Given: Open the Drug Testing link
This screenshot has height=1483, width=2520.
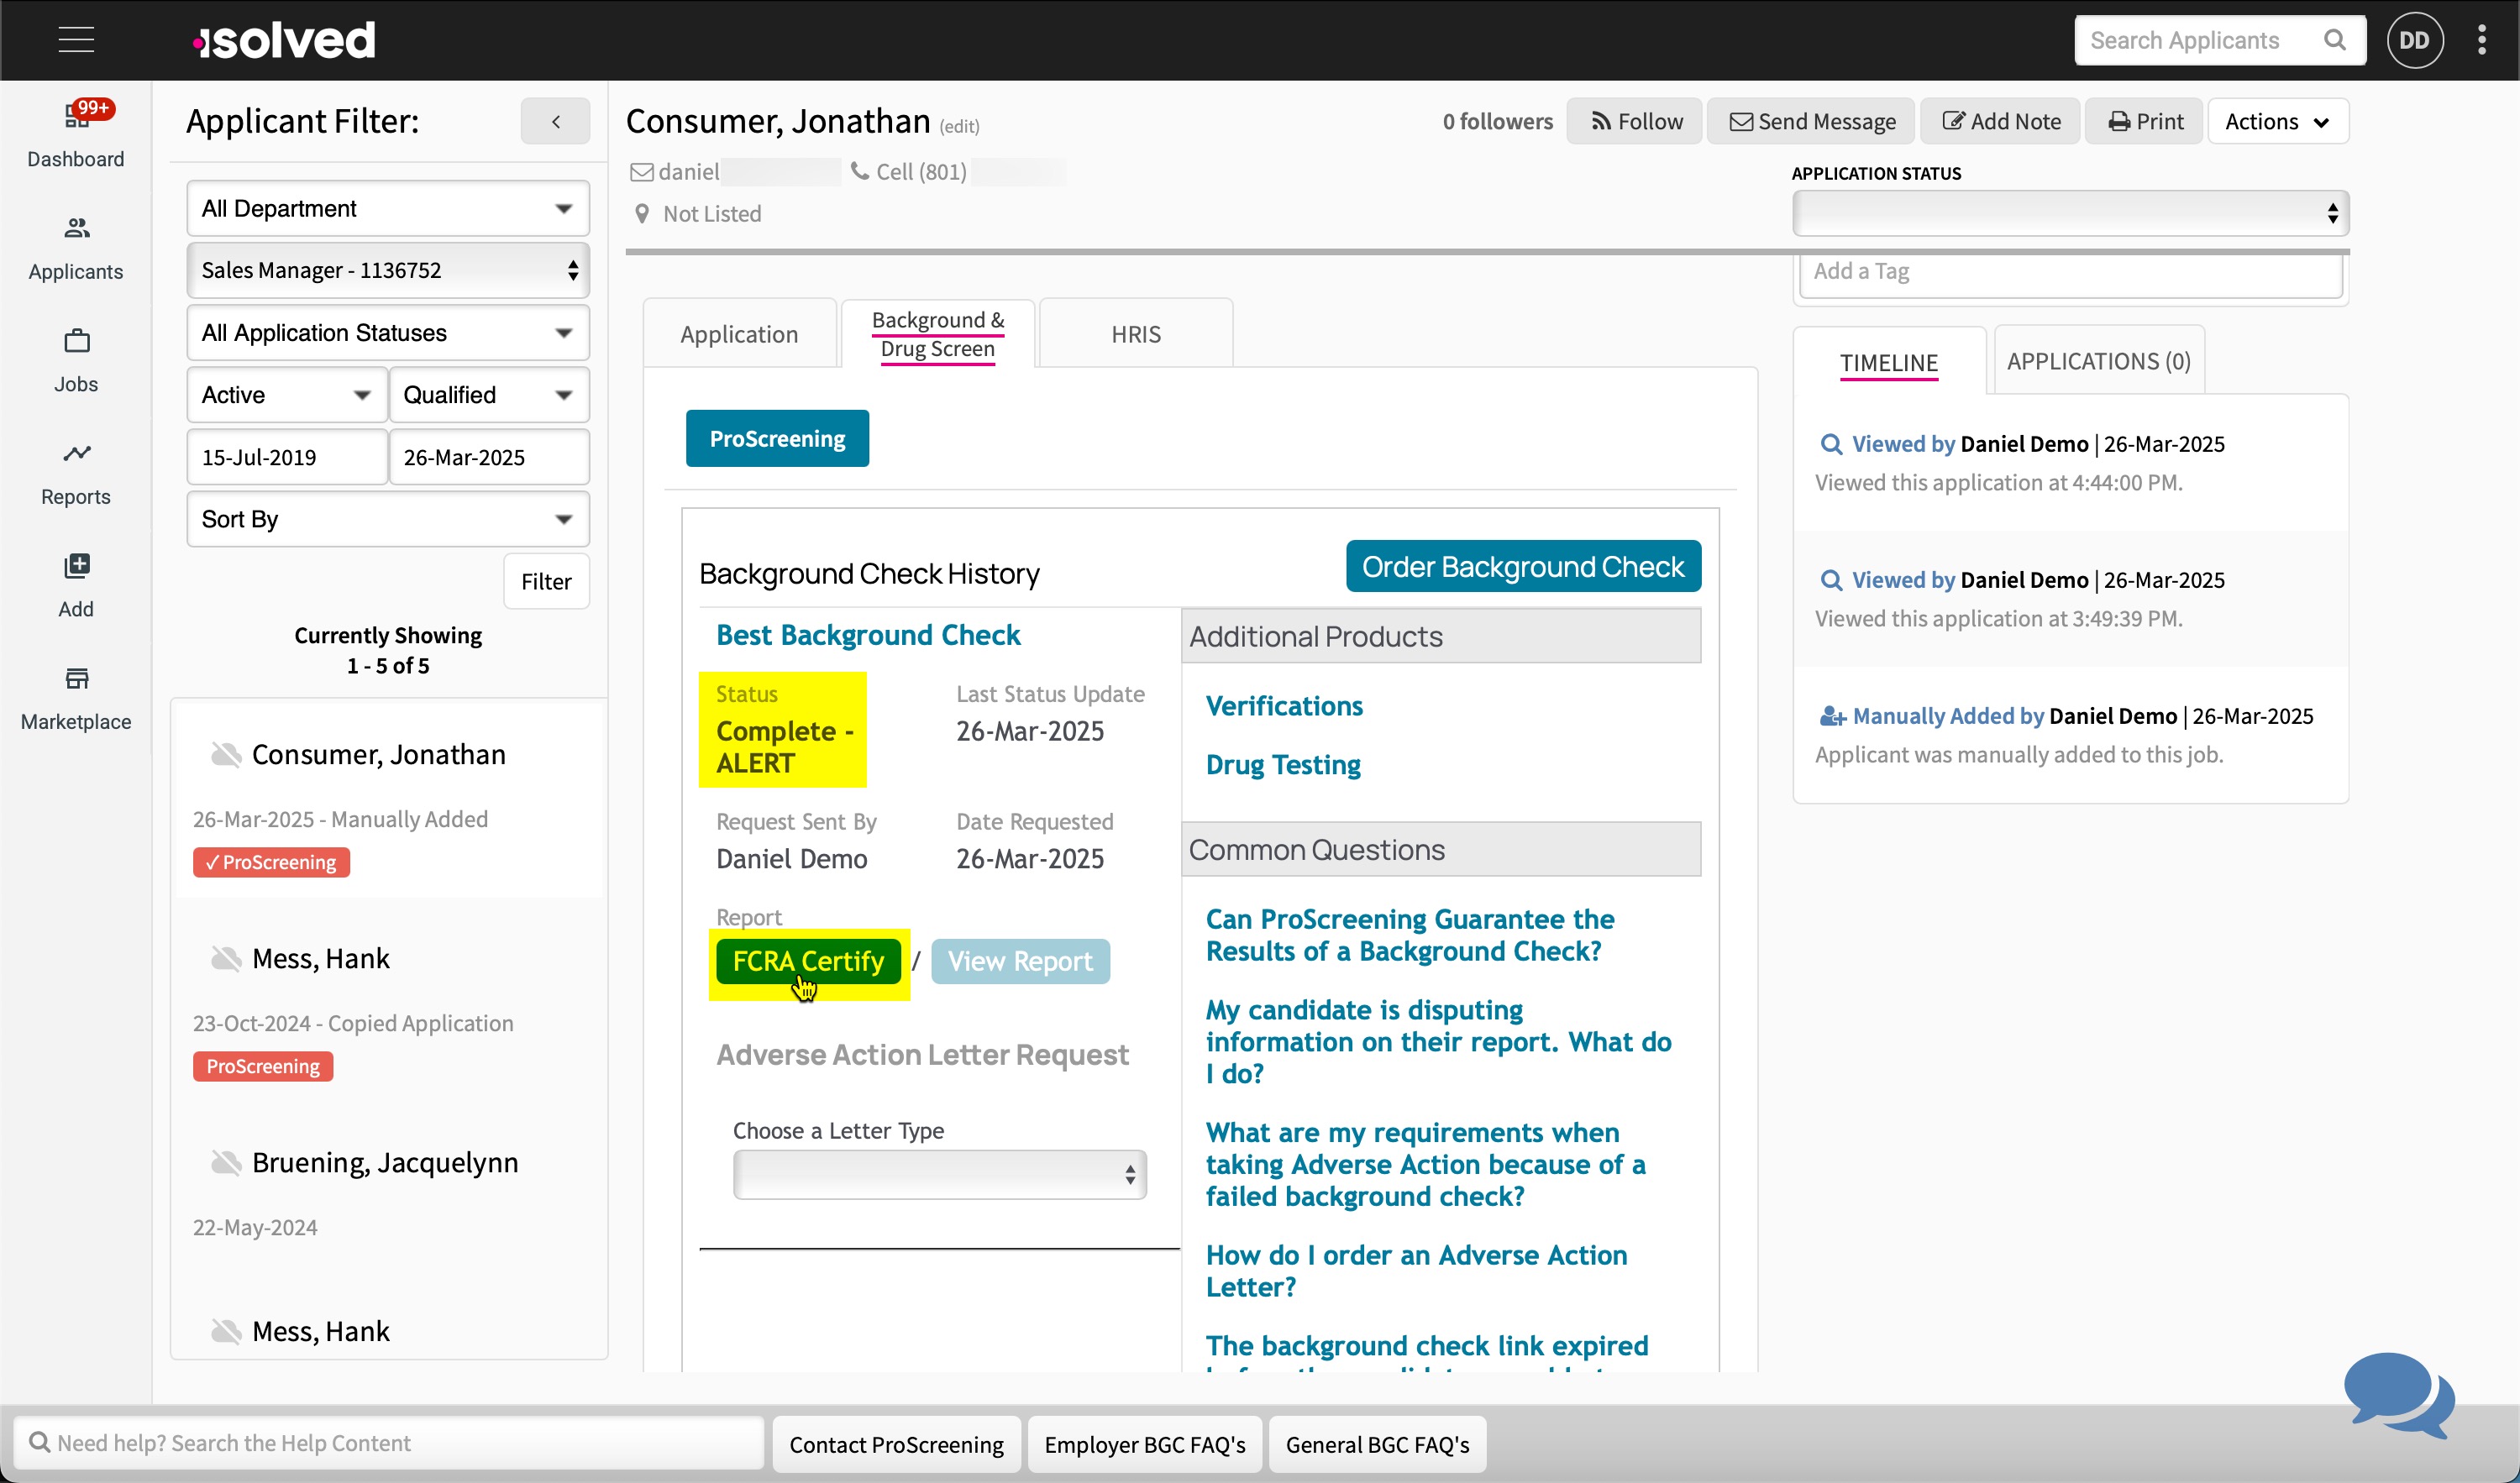Looking at the screenshot, I should click(1283, 765).
